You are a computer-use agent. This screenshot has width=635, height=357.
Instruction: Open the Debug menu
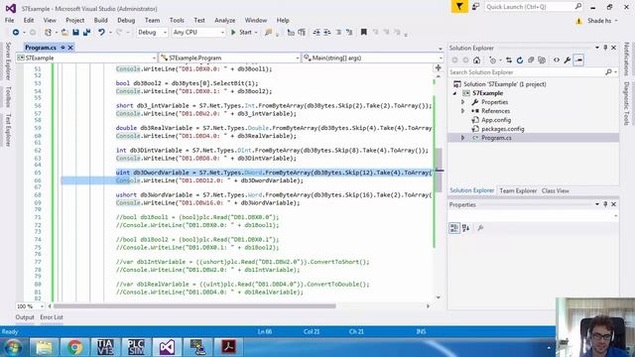click(x=126, y=20)
